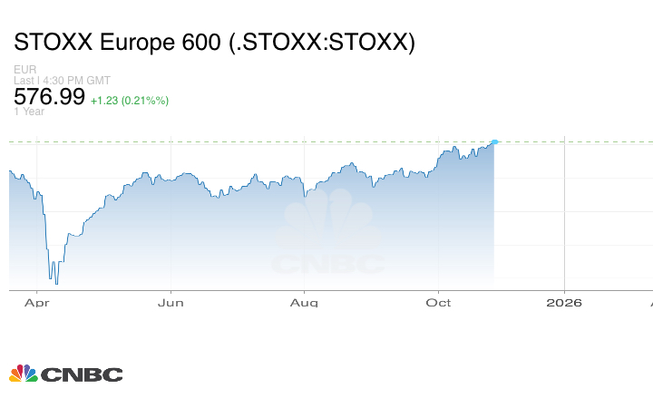Click the green dashed current-price line

point(272,141)
